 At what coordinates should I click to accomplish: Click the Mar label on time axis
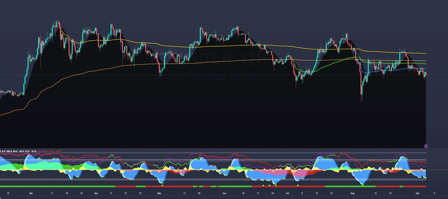coord(31,193)
